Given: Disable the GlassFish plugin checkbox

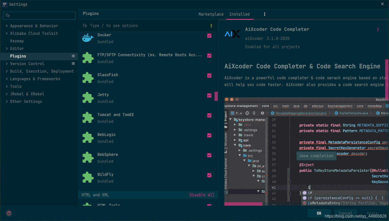Looking at the screenshot, I should [209, 75].
